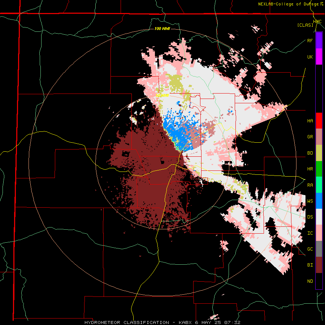Viewport: 325px width, 325px height.
Task: Click the HA legend label
Action: point(310,121)
